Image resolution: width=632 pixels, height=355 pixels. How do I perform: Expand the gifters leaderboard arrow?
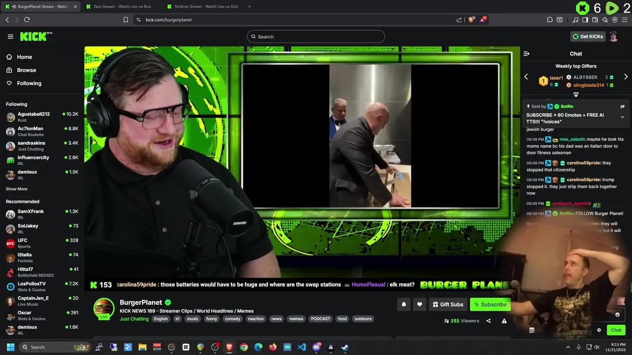pos(576,94)
